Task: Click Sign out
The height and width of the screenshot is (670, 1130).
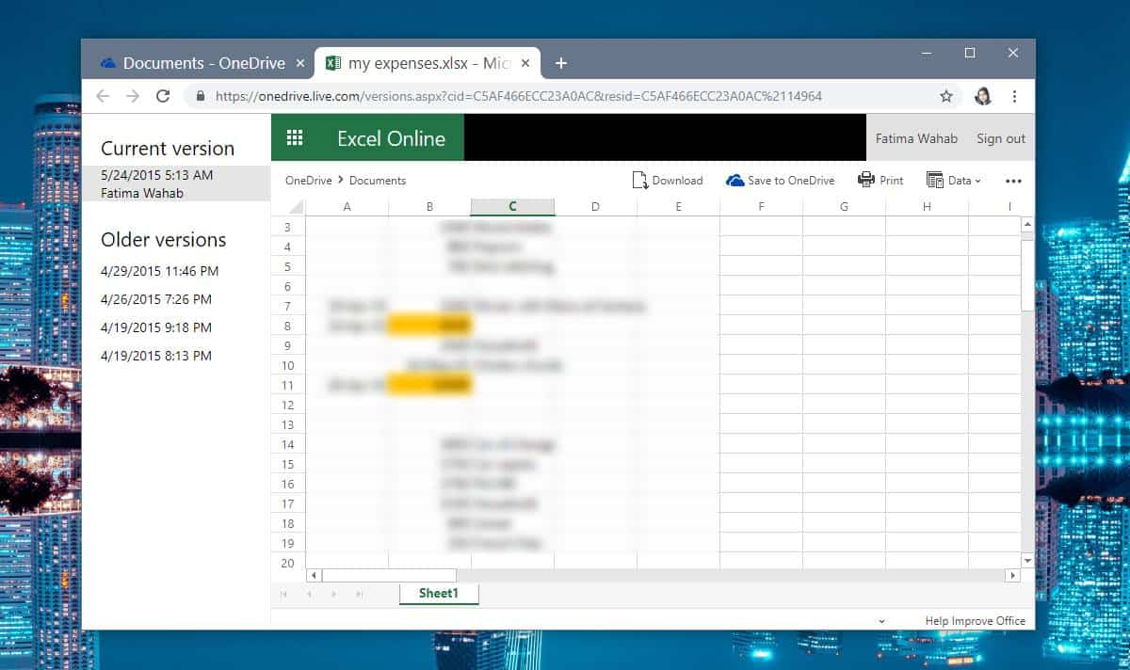Action: (x=1001, y=138)
